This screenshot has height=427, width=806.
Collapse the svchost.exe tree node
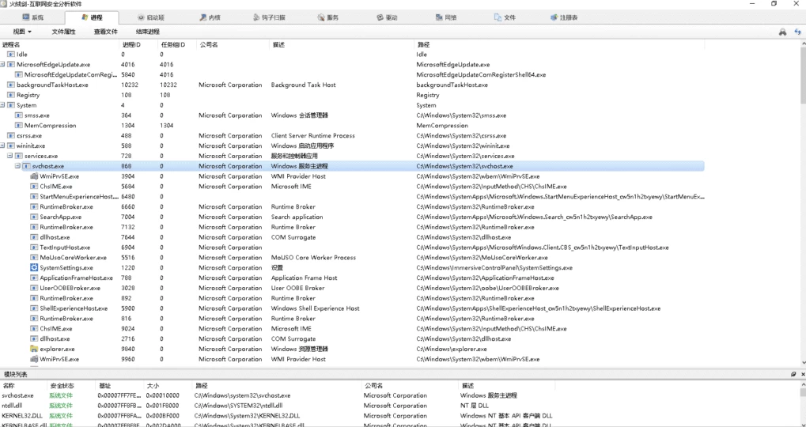pos(17,166)
